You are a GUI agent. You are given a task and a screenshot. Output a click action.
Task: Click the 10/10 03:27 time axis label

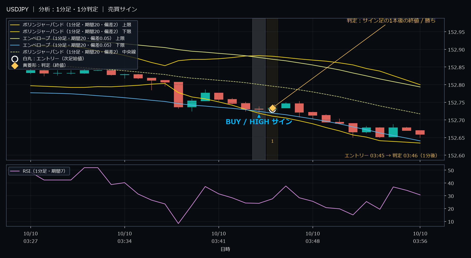point(31,237)
